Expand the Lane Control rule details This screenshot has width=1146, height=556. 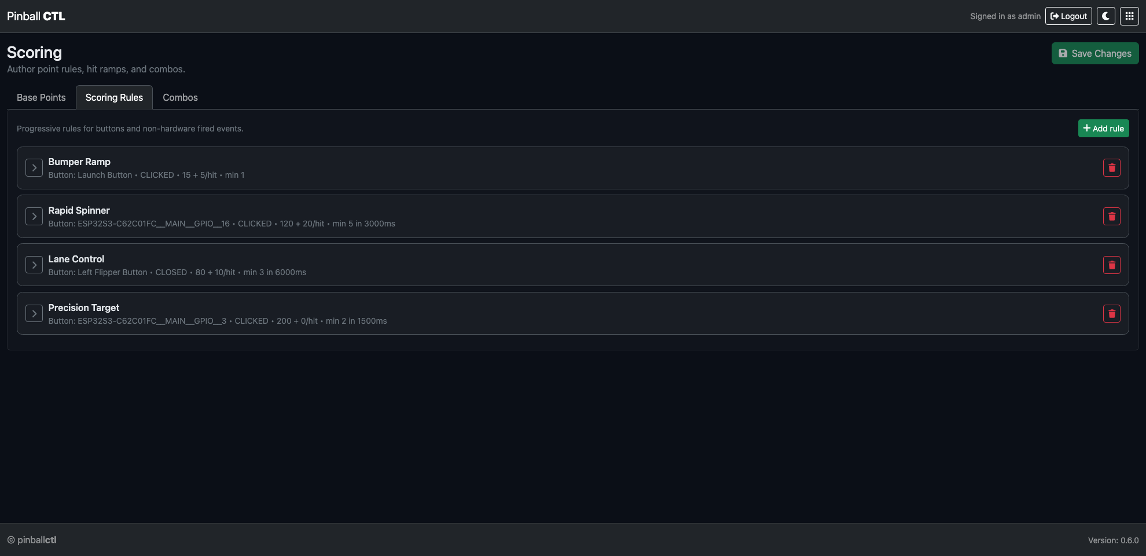click(34, 265)
